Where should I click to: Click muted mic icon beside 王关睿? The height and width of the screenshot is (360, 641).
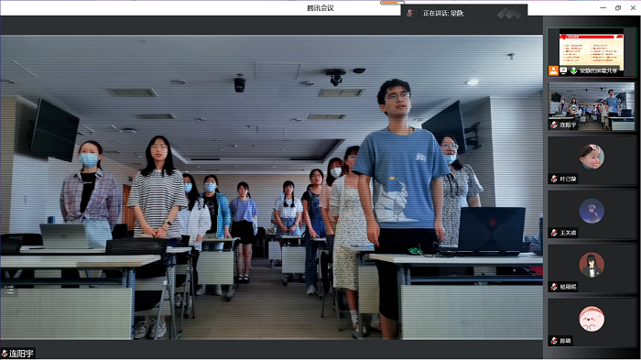[x=554, y=233]
